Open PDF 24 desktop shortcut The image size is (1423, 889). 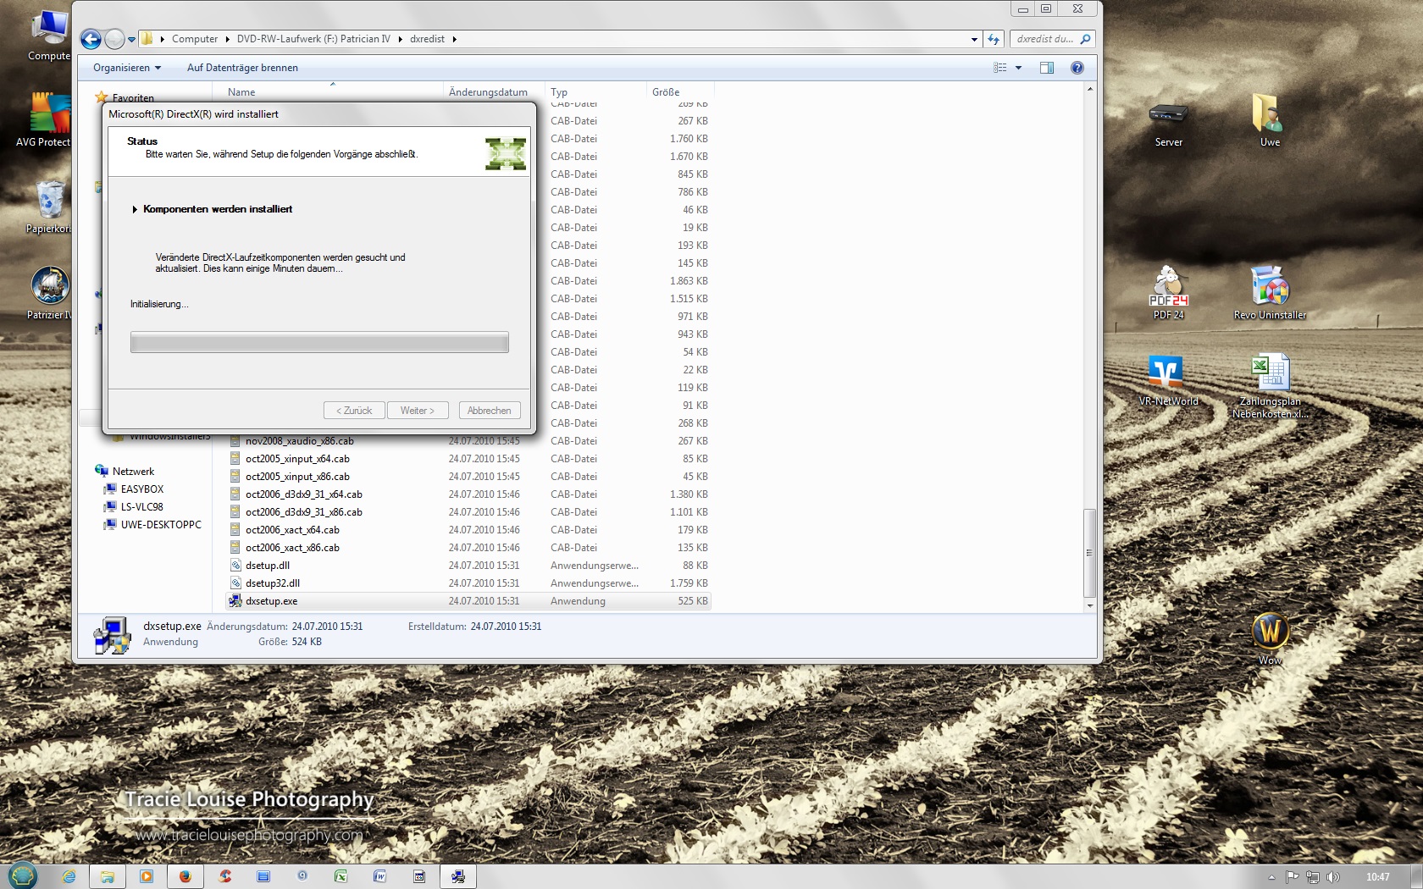coord(1169,293)
